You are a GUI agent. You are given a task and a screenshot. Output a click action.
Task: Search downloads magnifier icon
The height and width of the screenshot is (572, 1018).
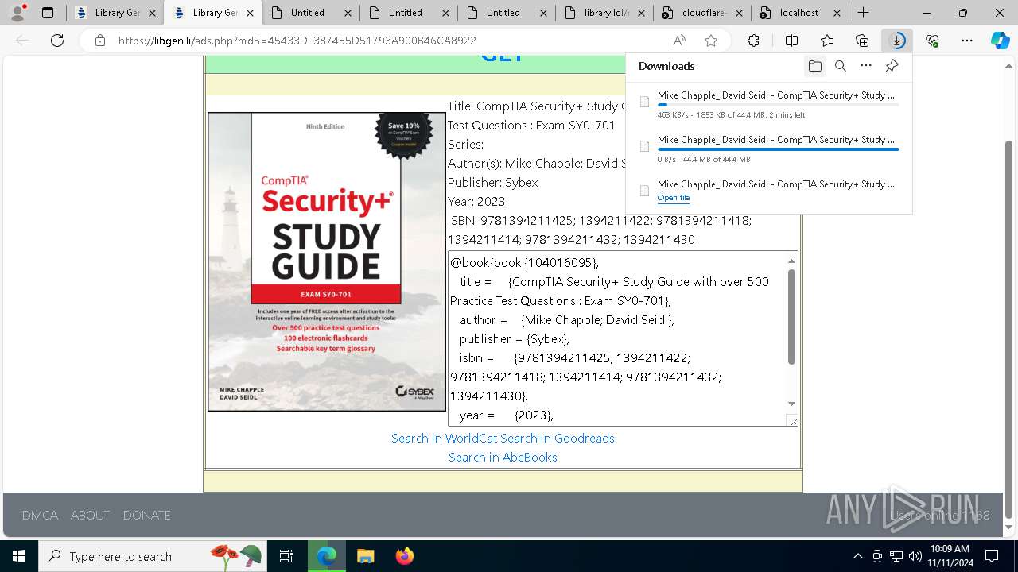point(841,66)
